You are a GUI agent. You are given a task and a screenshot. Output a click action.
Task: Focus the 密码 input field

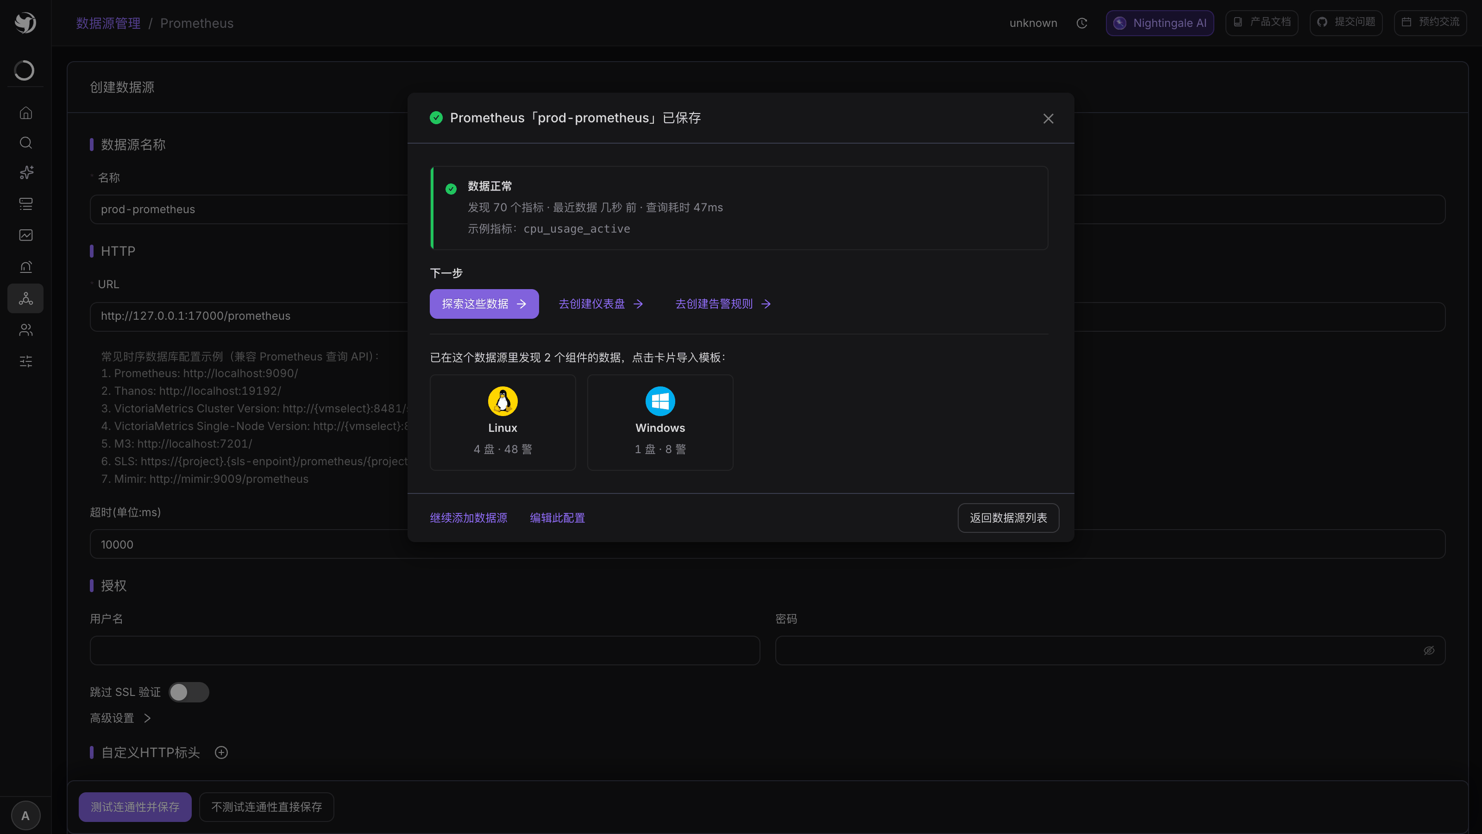click(x=1110, y=651)
